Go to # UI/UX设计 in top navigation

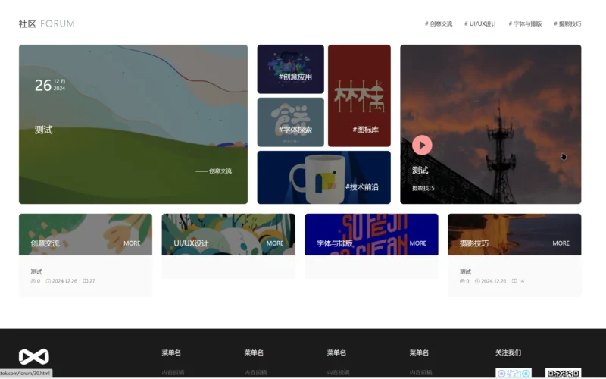point(480,23)
